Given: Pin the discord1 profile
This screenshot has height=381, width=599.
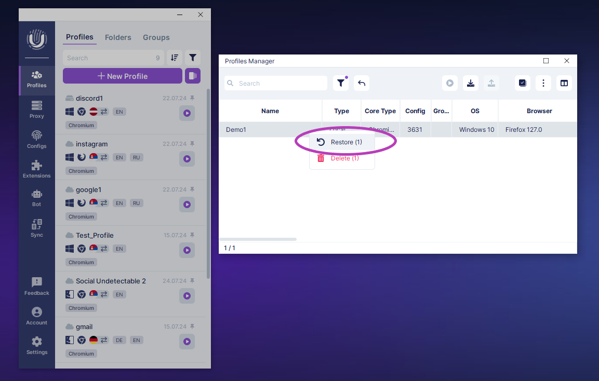Looking at the screenshot, I should point(192,98).
